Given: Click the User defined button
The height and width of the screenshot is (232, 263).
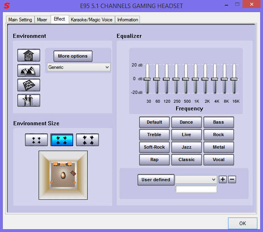Looking at the screenshot, I should (x=156, y=180).
